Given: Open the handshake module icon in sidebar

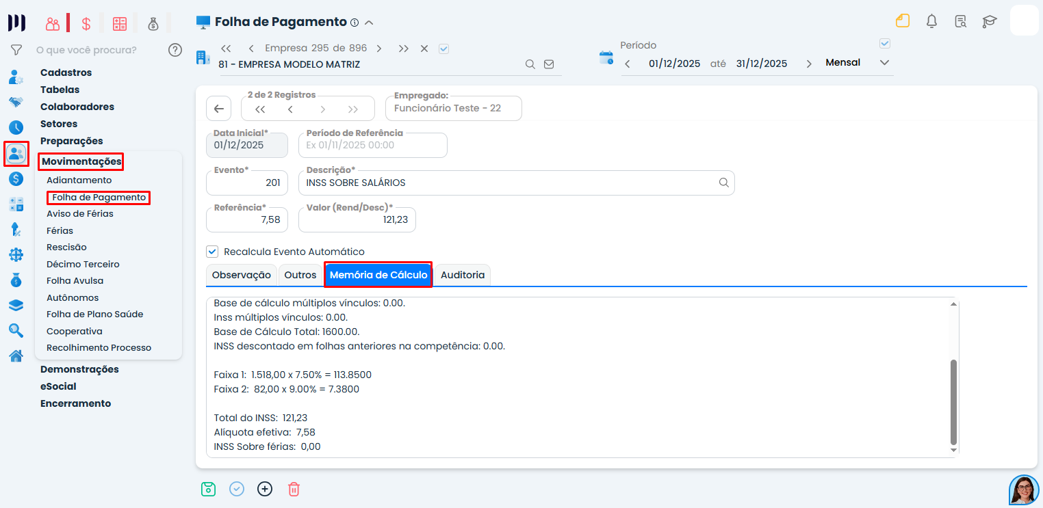Looking at the screenshot, I should click(x=16, y=102).
